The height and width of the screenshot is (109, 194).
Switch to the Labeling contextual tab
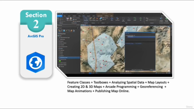pos(106,16)
